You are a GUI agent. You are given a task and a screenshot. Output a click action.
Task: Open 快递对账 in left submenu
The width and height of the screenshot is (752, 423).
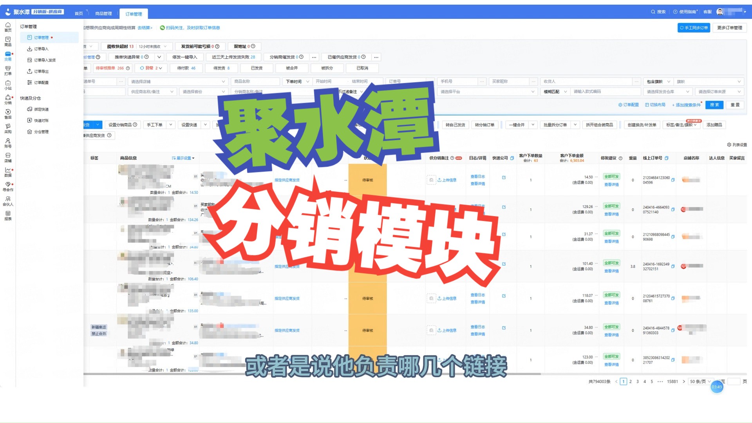tap(41, 121)
